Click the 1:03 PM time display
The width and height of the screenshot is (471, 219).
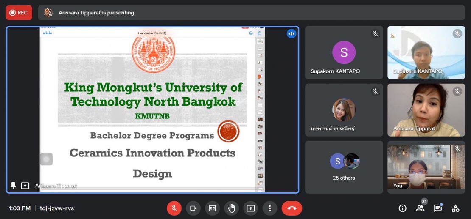pos(20,208)
